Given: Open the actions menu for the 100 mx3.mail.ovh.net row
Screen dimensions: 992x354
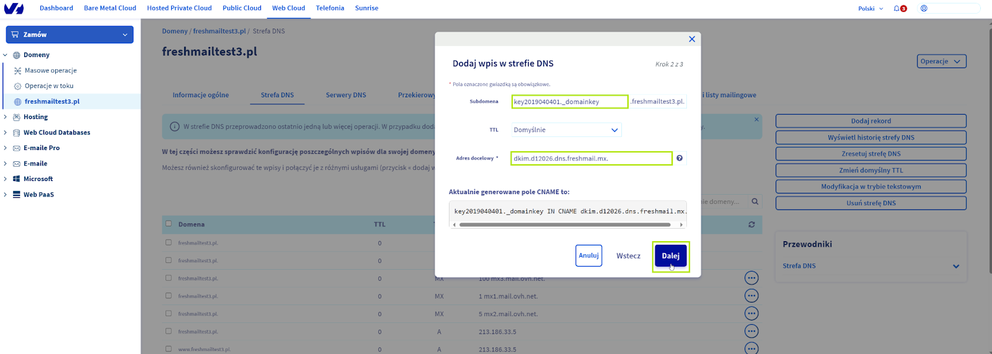Looking at the screenshot, I should 751,278.
